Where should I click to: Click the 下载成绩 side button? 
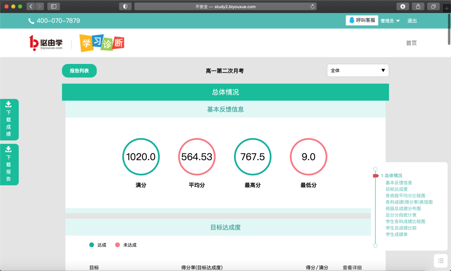point(9,120)
